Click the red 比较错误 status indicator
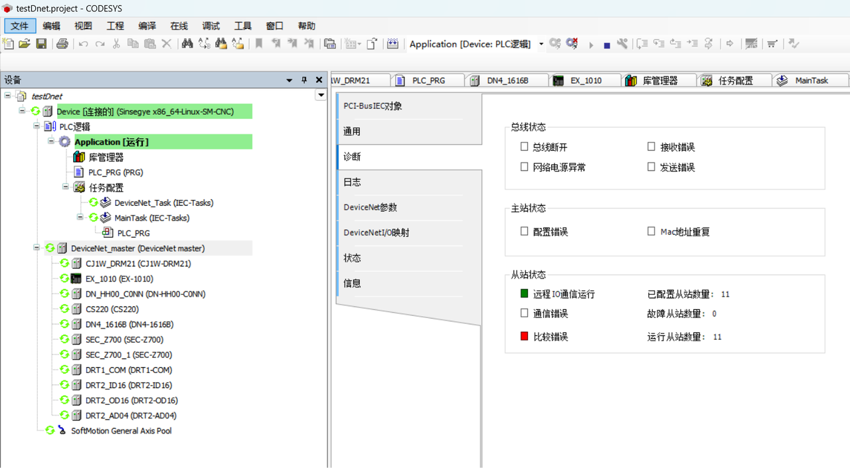Screen dimensions: 850x468 point(524,337)
